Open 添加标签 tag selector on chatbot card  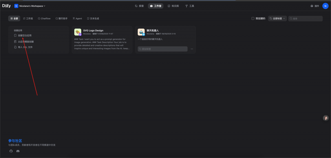pos(163,49)
